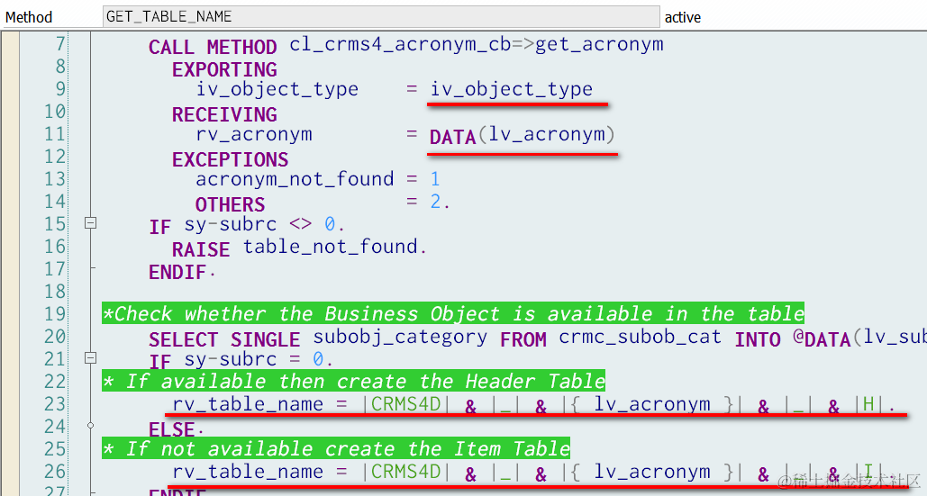Click the EXCEPTIONS keyword
927x496 pixels.
click(x=231, y=159)
